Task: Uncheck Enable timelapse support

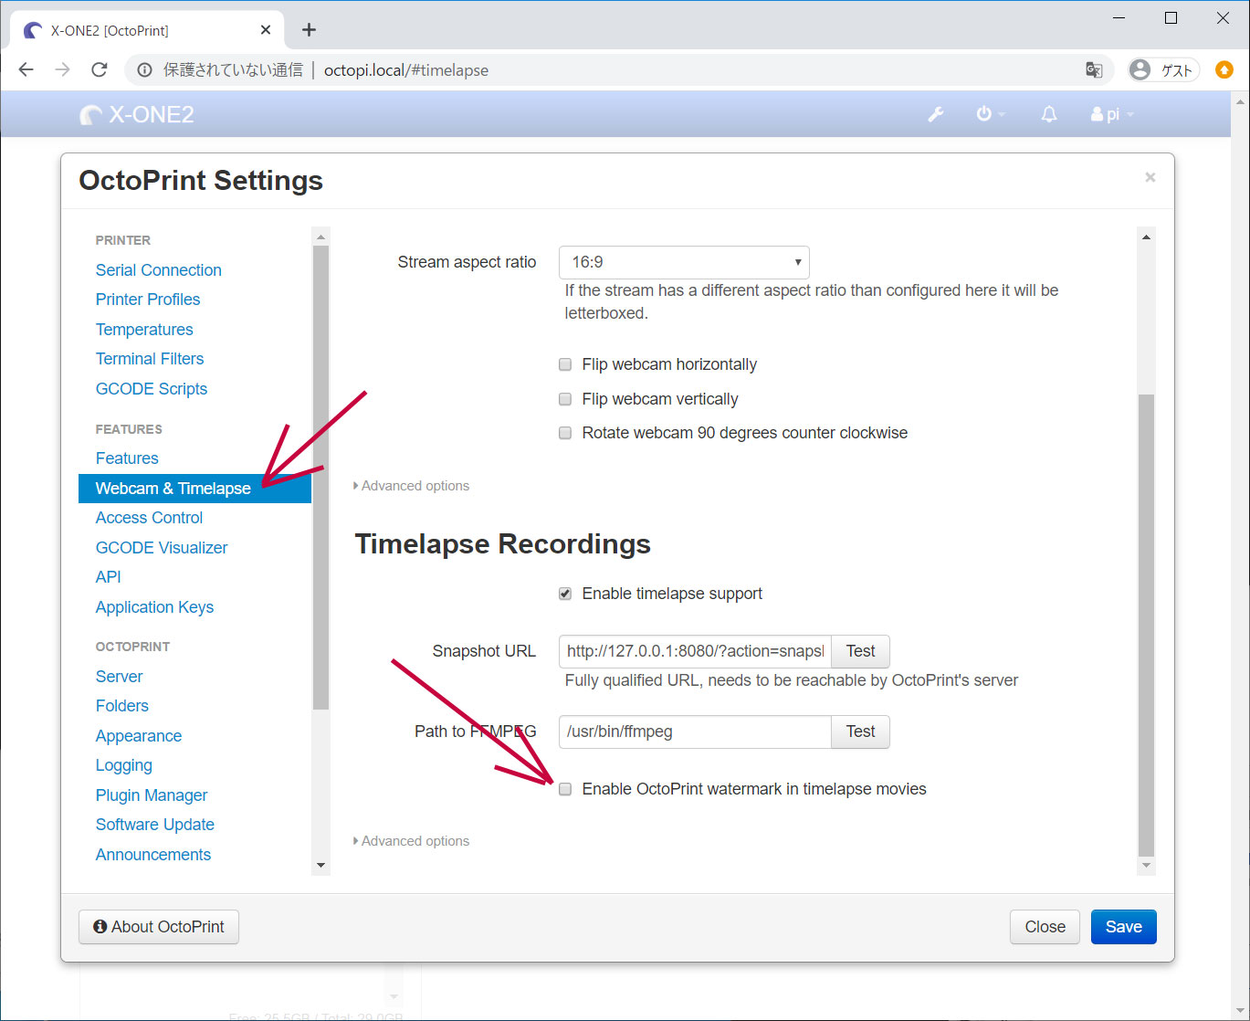Action: [565, 594]
